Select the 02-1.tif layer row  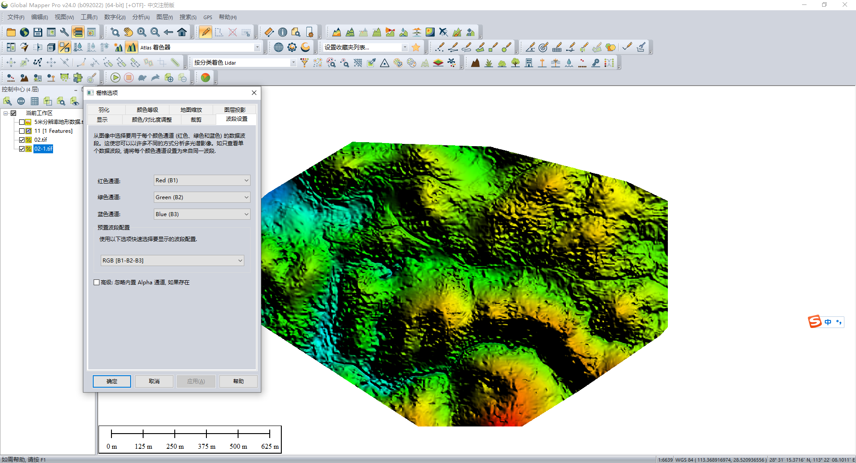click(43, 149)
